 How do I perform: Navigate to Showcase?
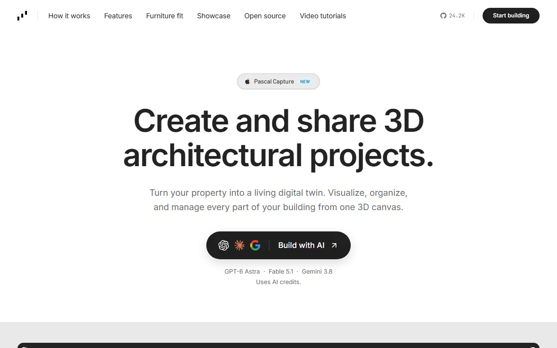tap(214, 16)
